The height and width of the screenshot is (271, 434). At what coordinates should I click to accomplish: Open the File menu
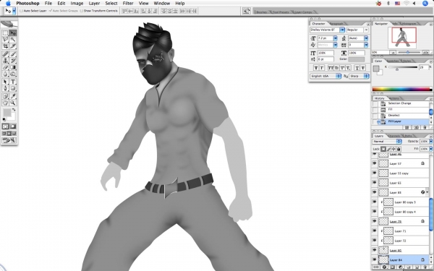click(48, 4)
